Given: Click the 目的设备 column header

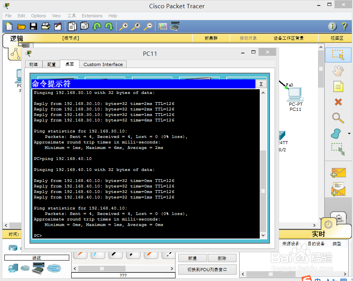Looking at the screenshot, I should coord(316,244).
